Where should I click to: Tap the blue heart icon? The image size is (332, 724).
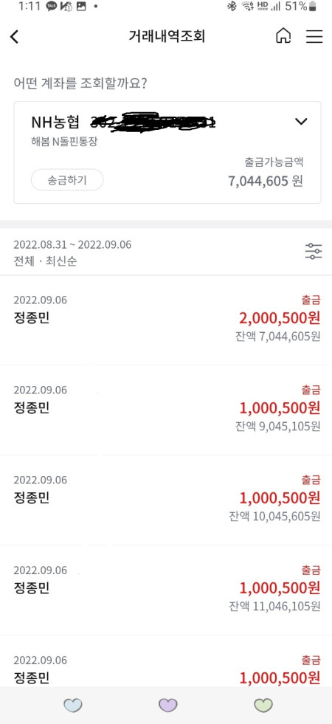pyautogui.click(x=72, y=705)
